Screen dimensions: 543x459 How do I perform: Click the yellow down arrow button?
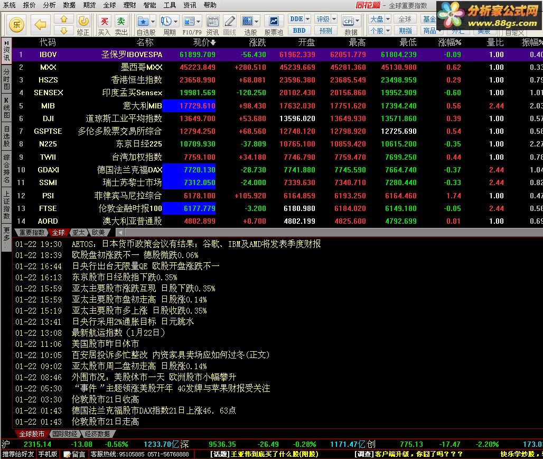64,31
